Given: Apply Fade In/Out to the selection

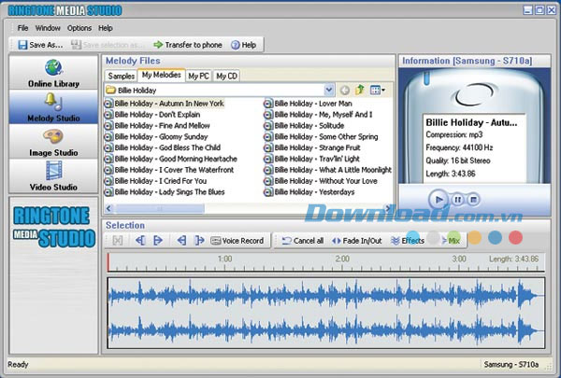Looking at the screenshot, I should click(357, 240).
